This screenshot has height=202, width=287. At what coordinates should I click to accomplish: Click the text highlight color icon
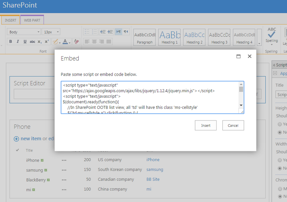(55, 42)
